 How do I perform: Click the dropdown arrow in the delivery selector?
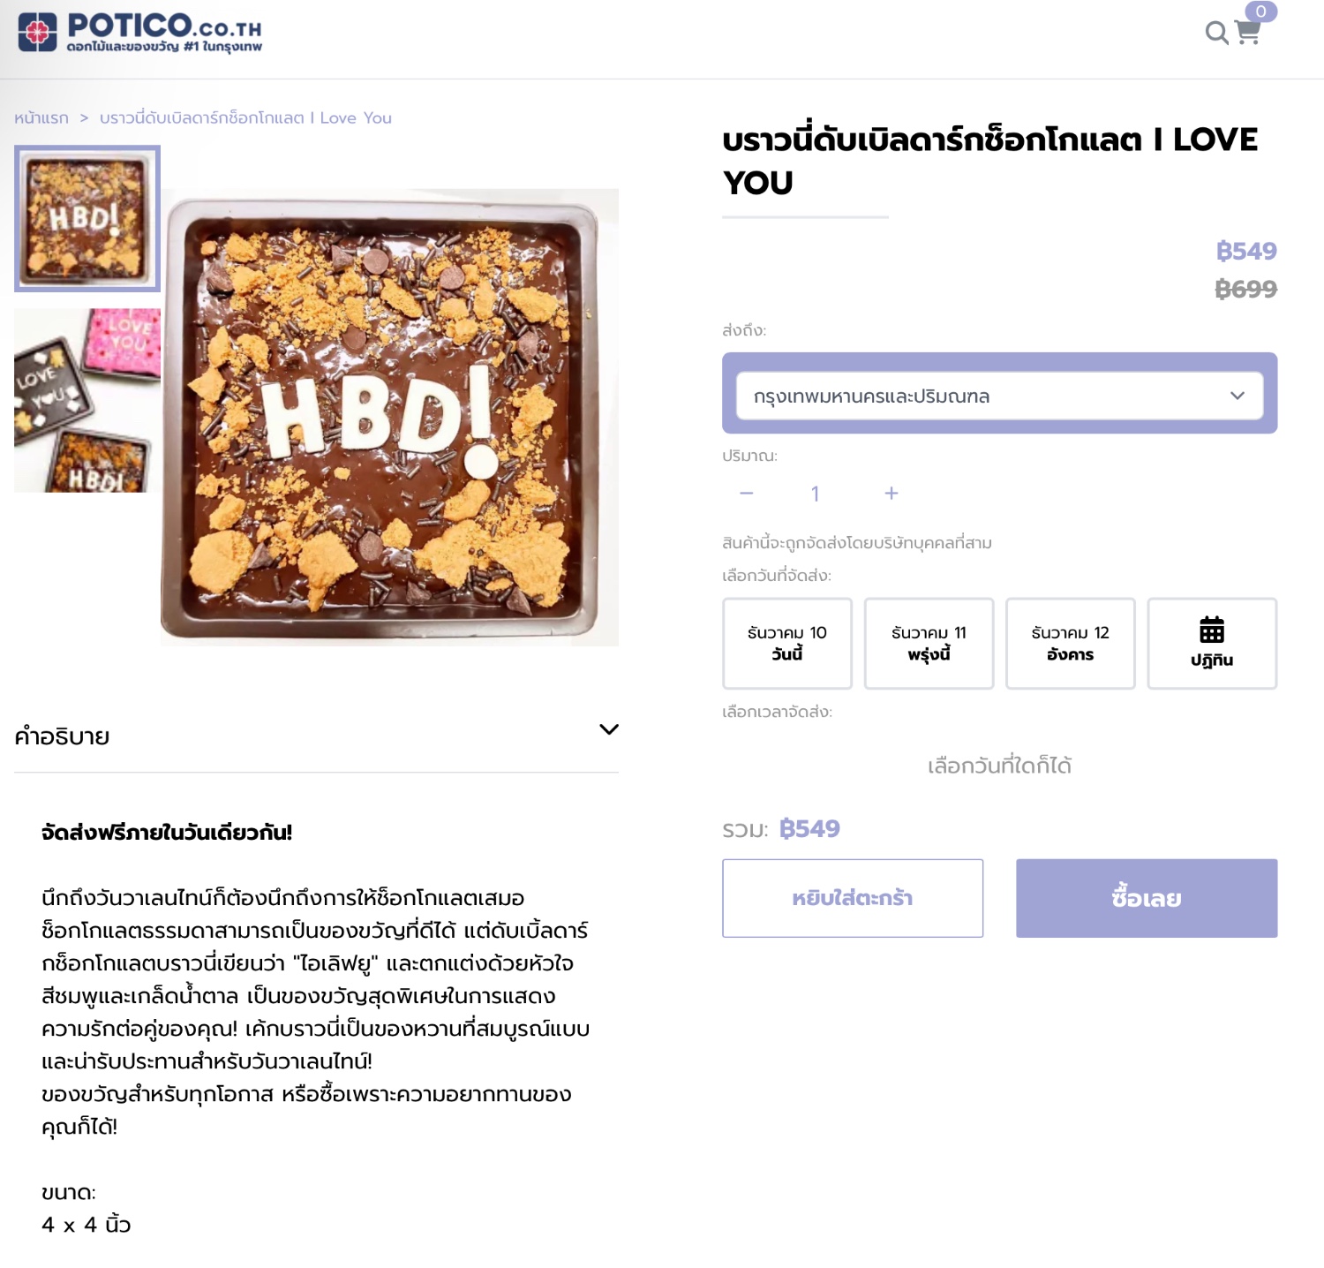(x=1237, y=396)
